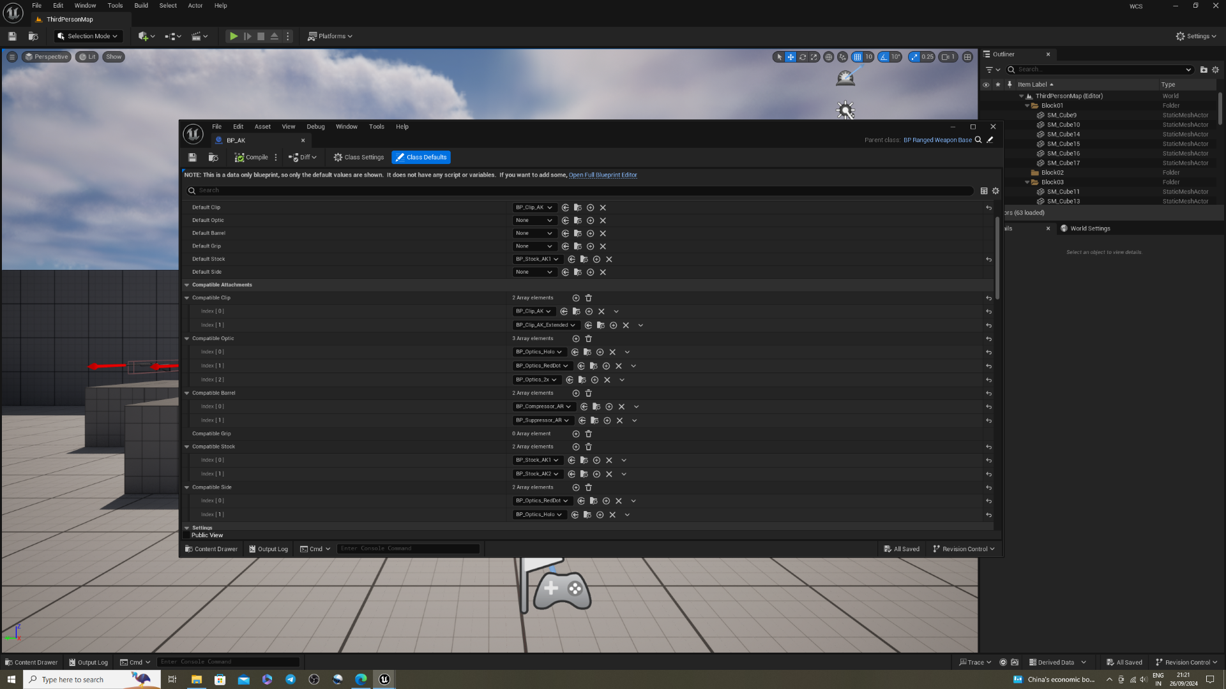
Task: Open Revision Control in BP_AK window
Action: coord(964,549)
